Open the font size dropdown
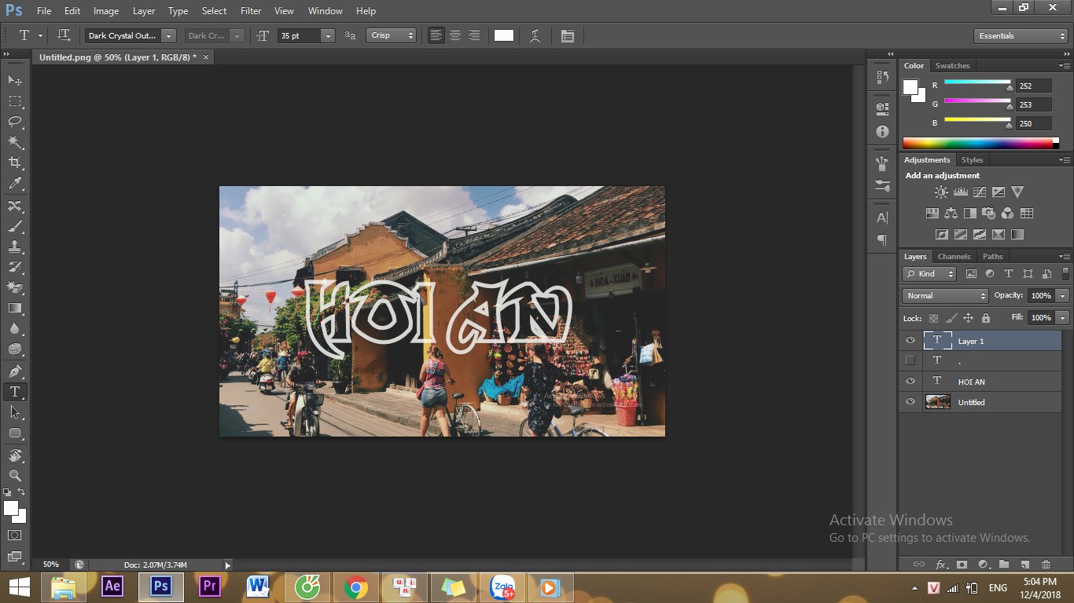The height and width of the screenshot is (603, 1074). (328, 35)
